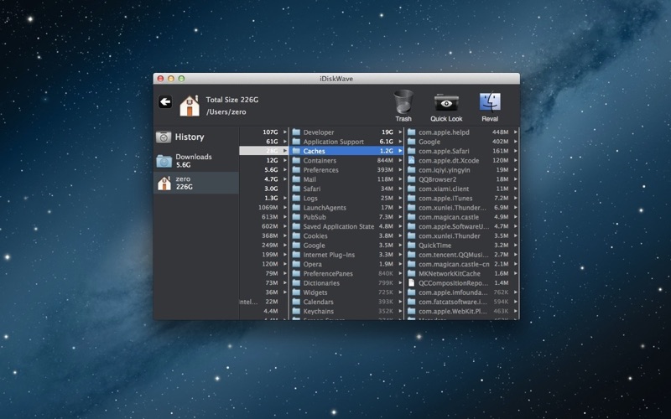Select the highlighted 28G row
The image size is (671, 419).
(263, 151)
